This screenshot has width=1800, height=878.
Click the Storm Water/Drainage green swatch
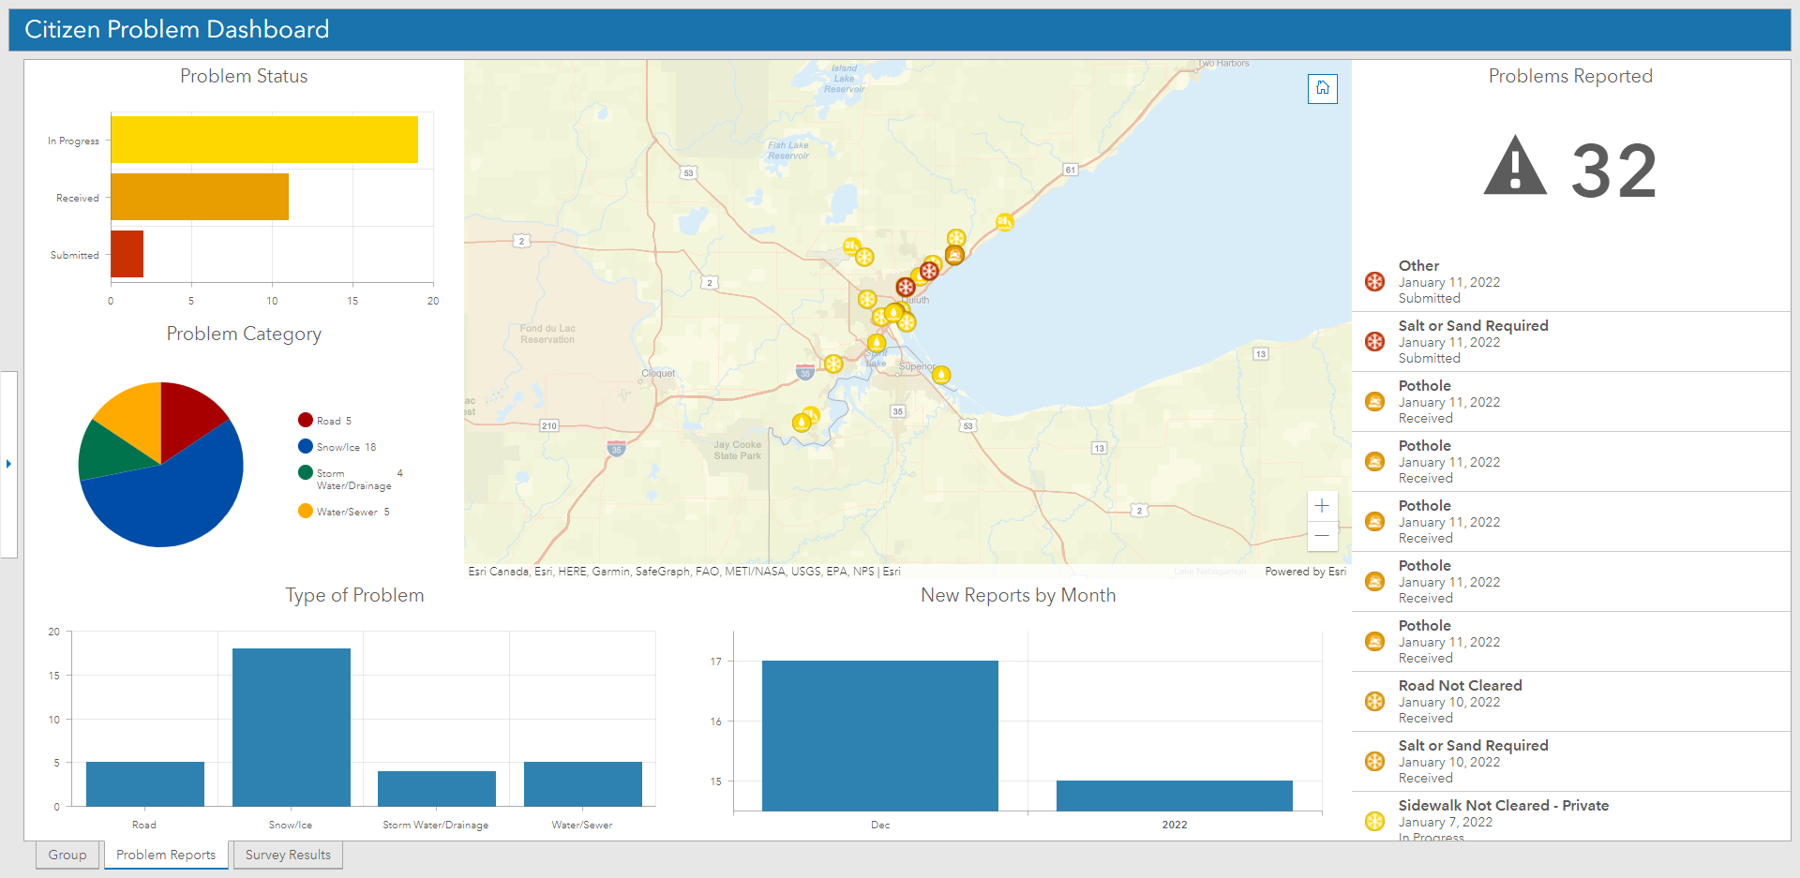306,472
